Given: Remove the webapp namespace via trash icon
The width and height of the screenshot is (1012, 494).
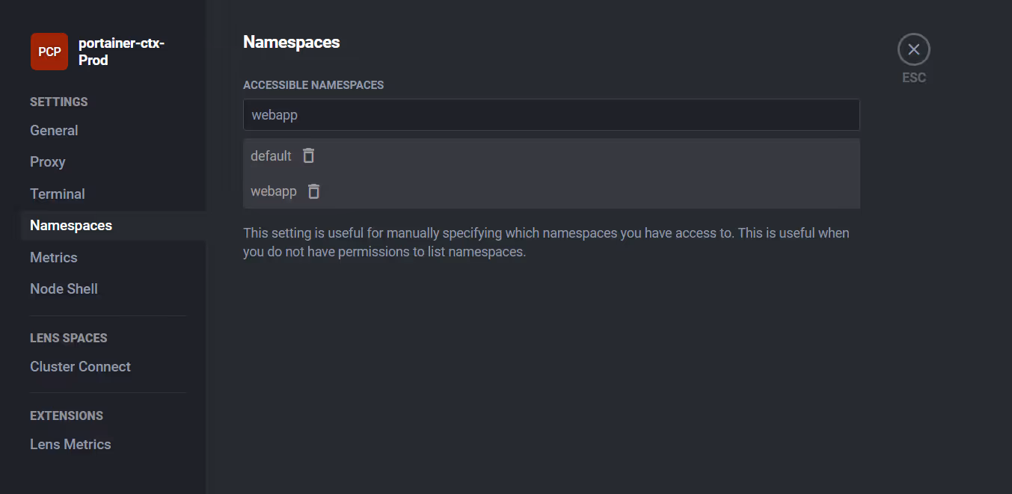Looking at the screenshot, I should (314, 191).
